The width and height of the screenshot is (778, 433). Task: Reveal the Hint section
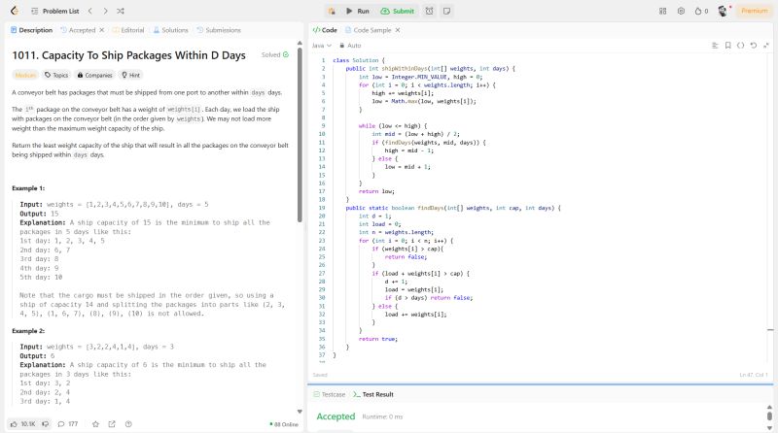pos(130,74)
